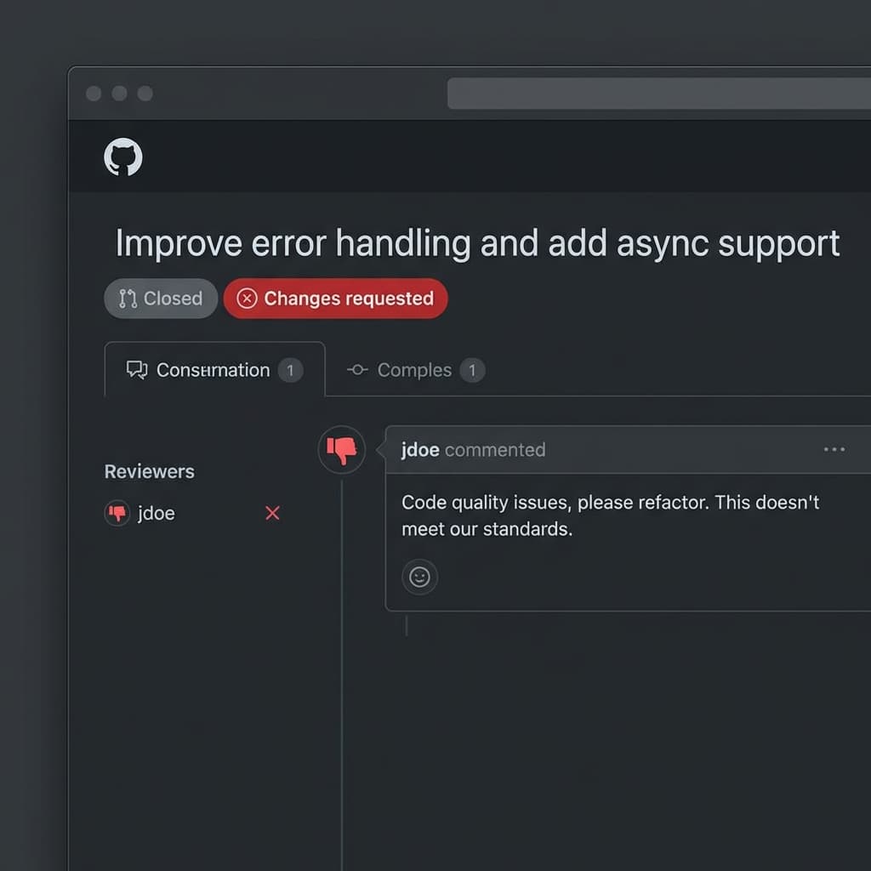
Task: Click the pull request title text
Action: [x=476, y=243]
